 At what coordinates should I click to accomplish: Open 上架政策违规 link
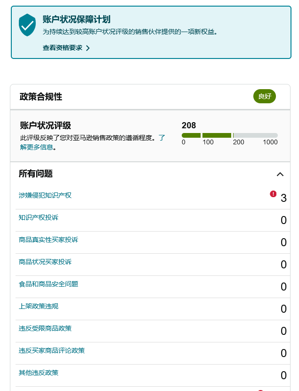(x=39, y=306)
